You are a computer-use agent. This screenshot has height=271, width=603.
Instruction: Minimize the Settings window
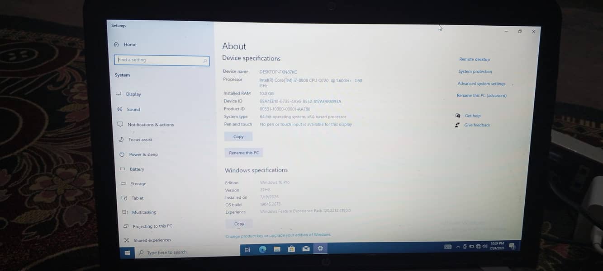click(x=506, y=31)
